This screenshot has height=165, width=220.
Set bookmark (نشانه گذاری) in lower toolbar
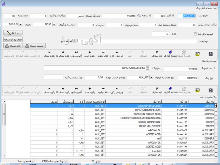pos(170,90)
